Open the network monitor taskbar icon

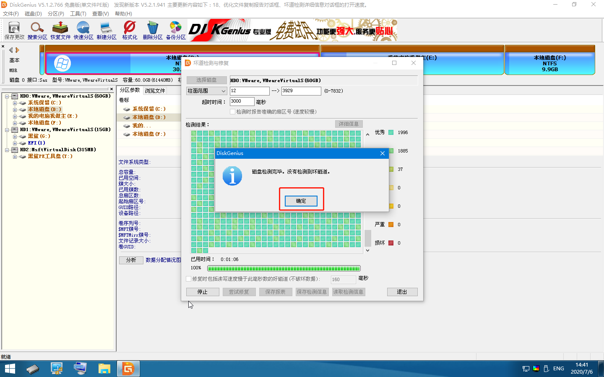point(57,369)
